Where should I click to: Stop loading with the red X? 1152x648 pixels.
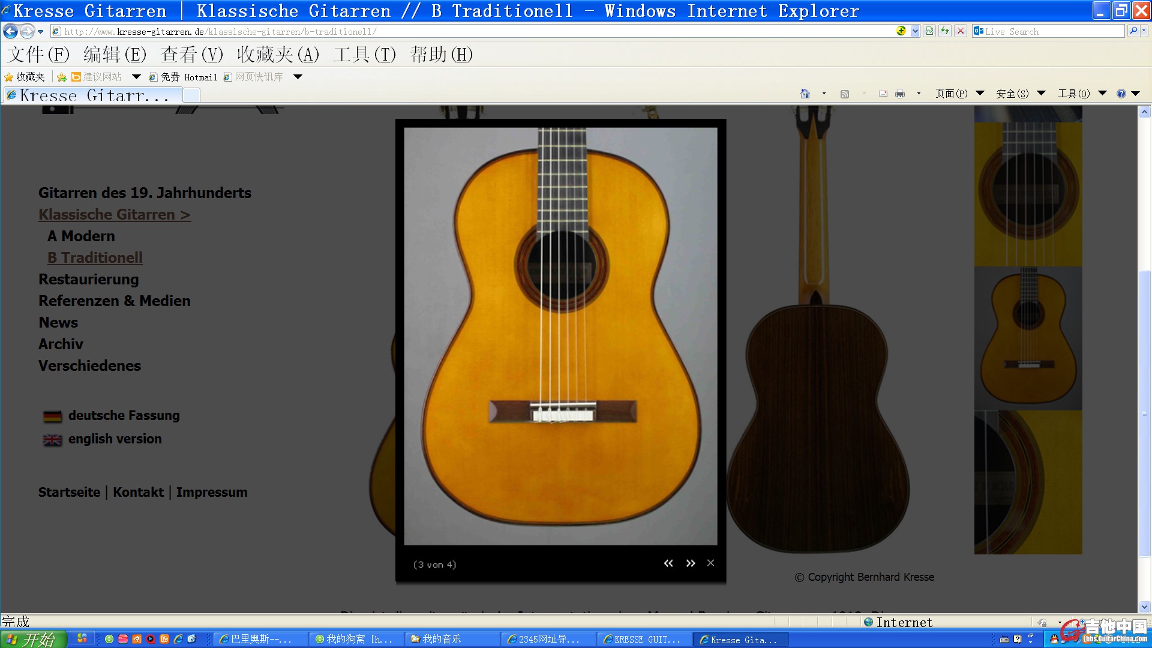click(x=961, y=31)
